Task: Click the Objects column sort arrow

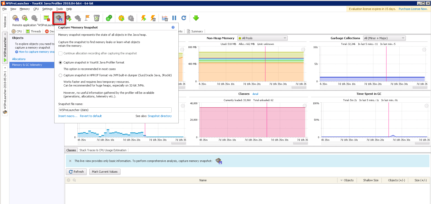Action: 341,180
